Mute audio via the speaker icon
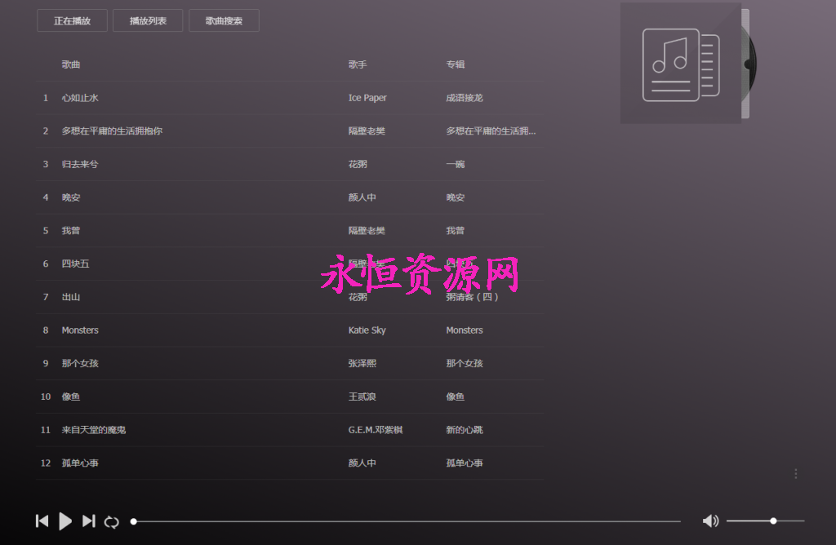The height and width of the screenshot is (545, 836). click(x=710, y=521)
